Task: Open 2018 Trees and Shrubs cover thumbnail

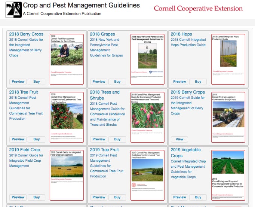Action: (147, 117)
